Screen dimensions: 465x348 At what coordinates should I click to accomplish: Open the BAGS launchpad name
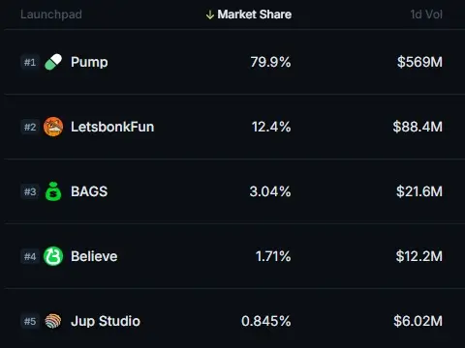pos(89,191)
